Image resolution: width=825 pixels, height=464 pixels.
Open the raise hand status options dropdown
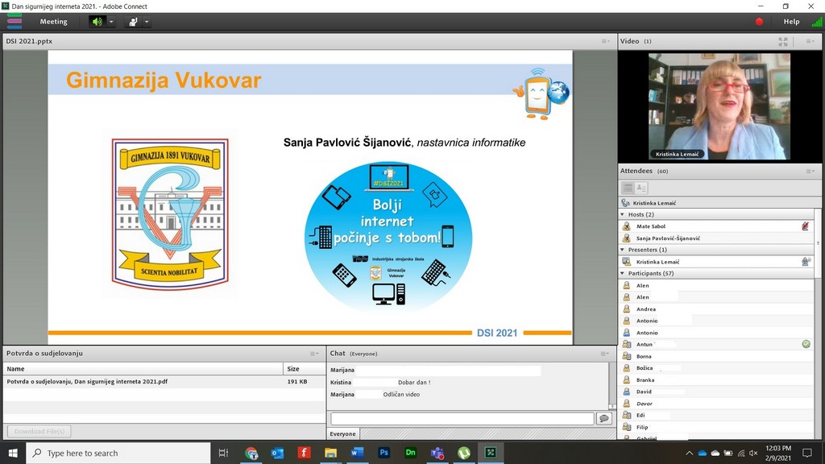[x=147, y=22]
